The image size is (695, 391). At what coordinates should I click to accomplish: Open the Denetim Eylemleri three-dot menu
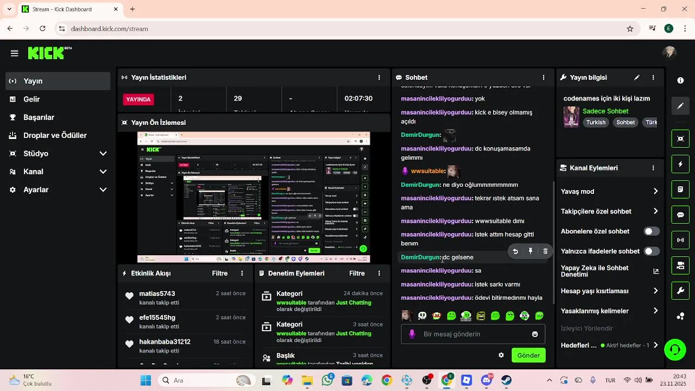(379, 273)
